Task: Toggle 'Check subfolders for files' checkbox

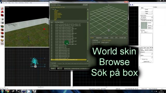Action: [51, 7]
